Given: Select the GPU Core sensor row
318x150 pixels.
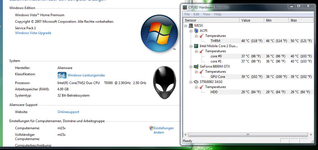Looking at the screenshot, I should click(x=261, y=77).
